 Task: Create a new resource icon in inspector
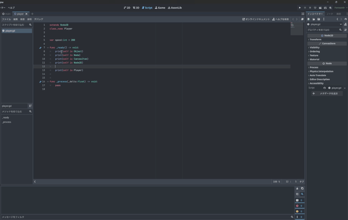tap(309, 19)
